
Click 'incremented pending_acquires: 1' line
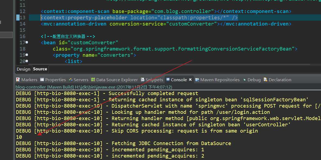click(110, 150)
